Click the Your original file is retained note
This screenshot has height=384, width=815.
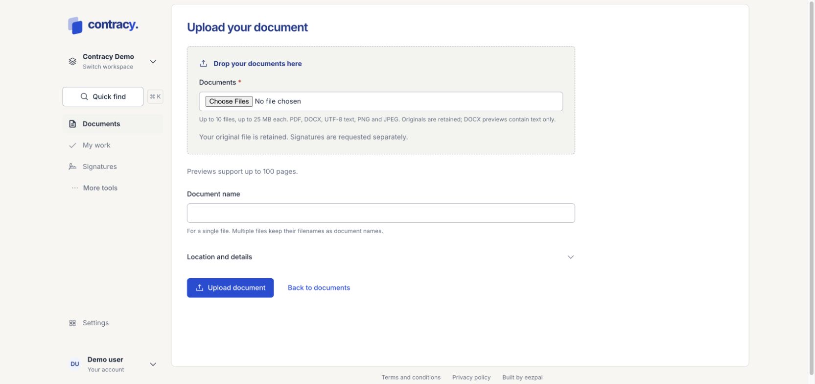(303, 137)
